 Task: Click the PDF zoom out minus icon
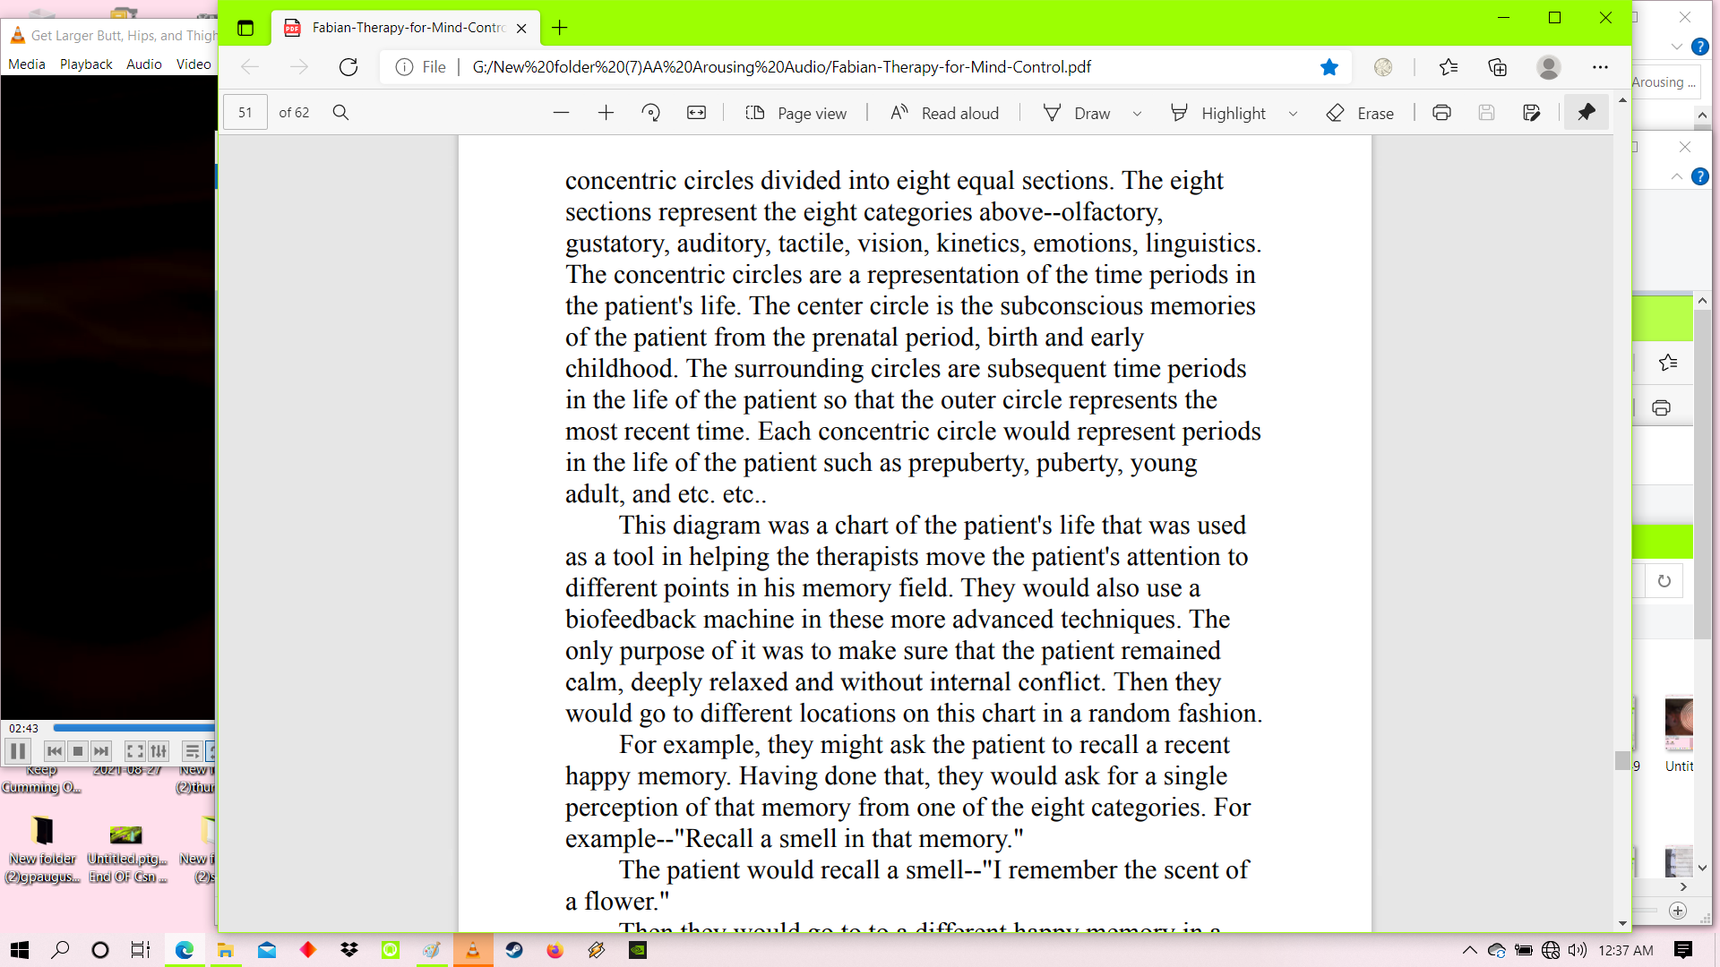pos(561,113)
